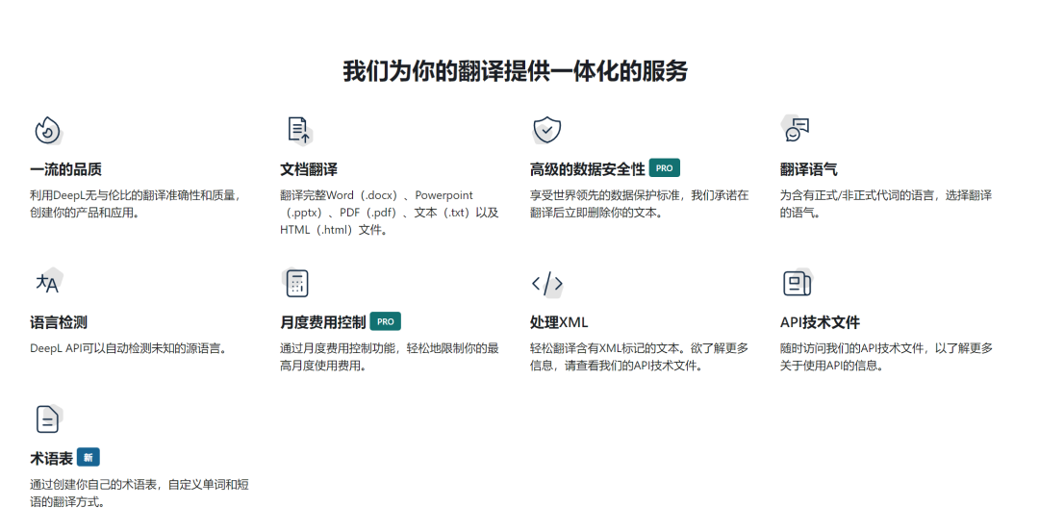Click the document upload icon above 文档翻译

[x=299, y=130]
